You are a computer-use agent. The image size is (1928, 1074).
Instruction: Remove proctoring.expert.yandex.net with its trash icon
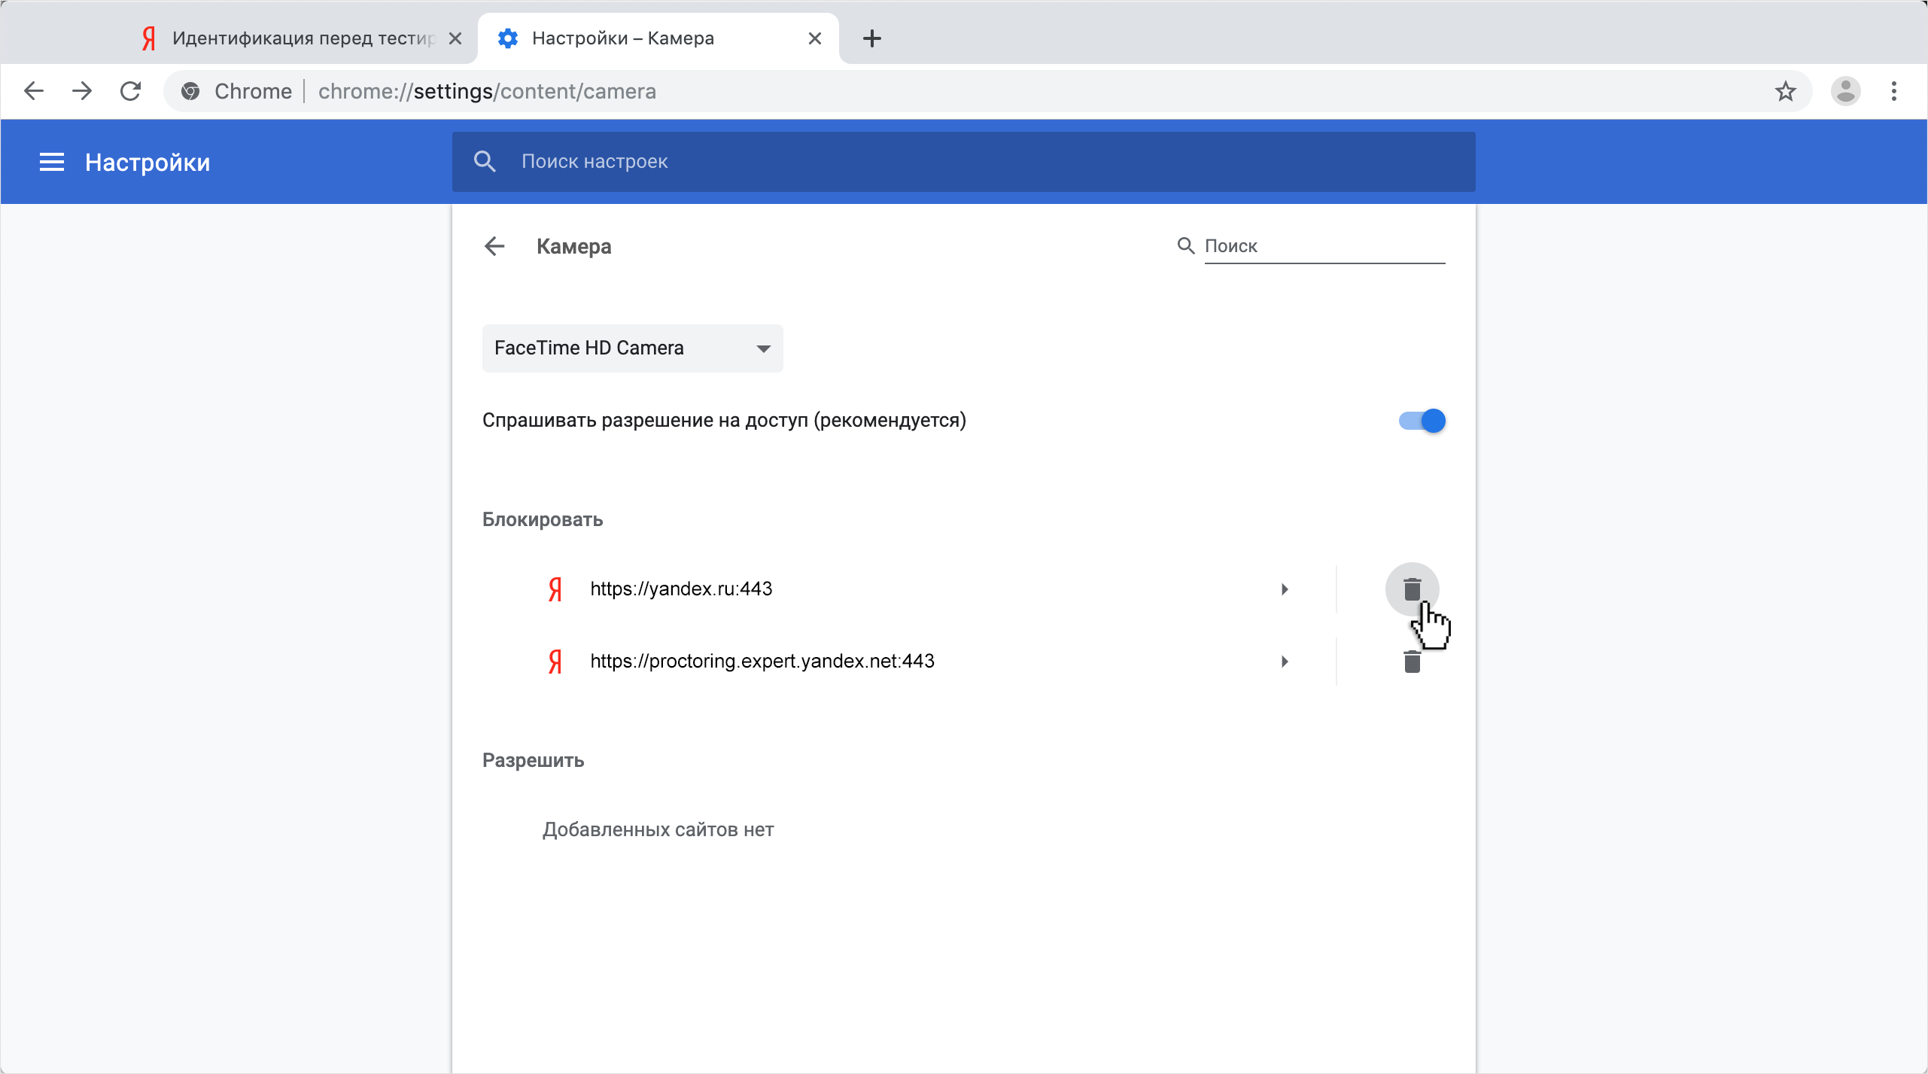point(1412,662)
